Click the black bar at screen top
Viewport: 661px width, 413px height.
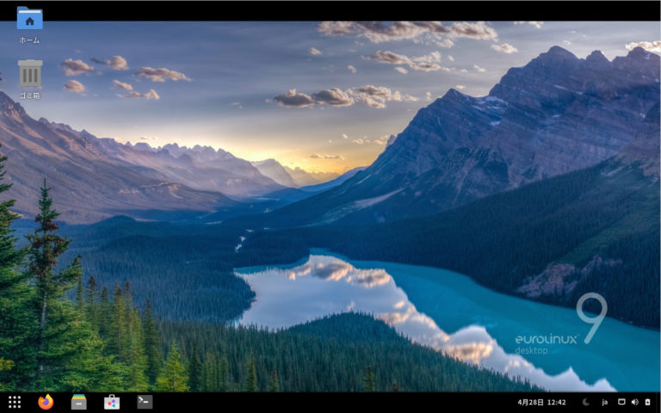(330, 9)
